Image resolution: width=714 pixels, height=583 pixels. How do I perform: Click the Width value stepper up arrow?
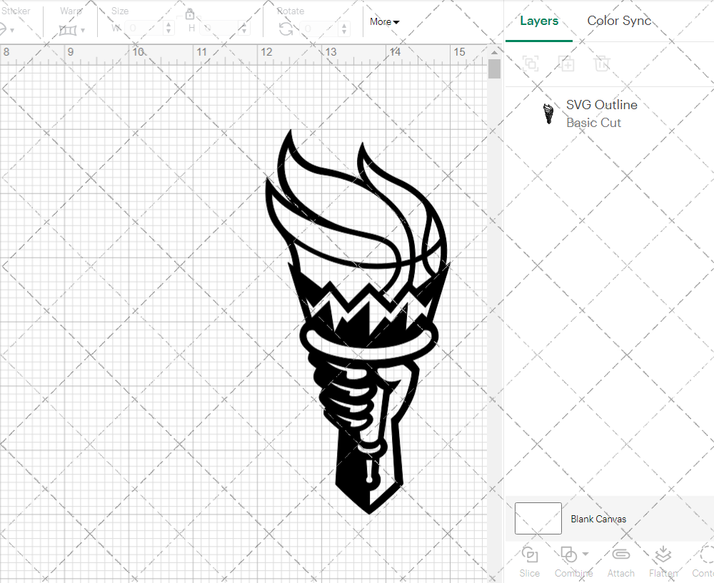[169, 25]
